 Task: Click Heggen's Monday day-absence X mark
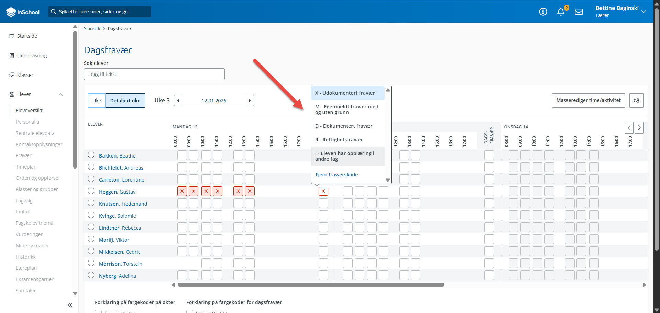pyautogui.click(x=323, y=191)
